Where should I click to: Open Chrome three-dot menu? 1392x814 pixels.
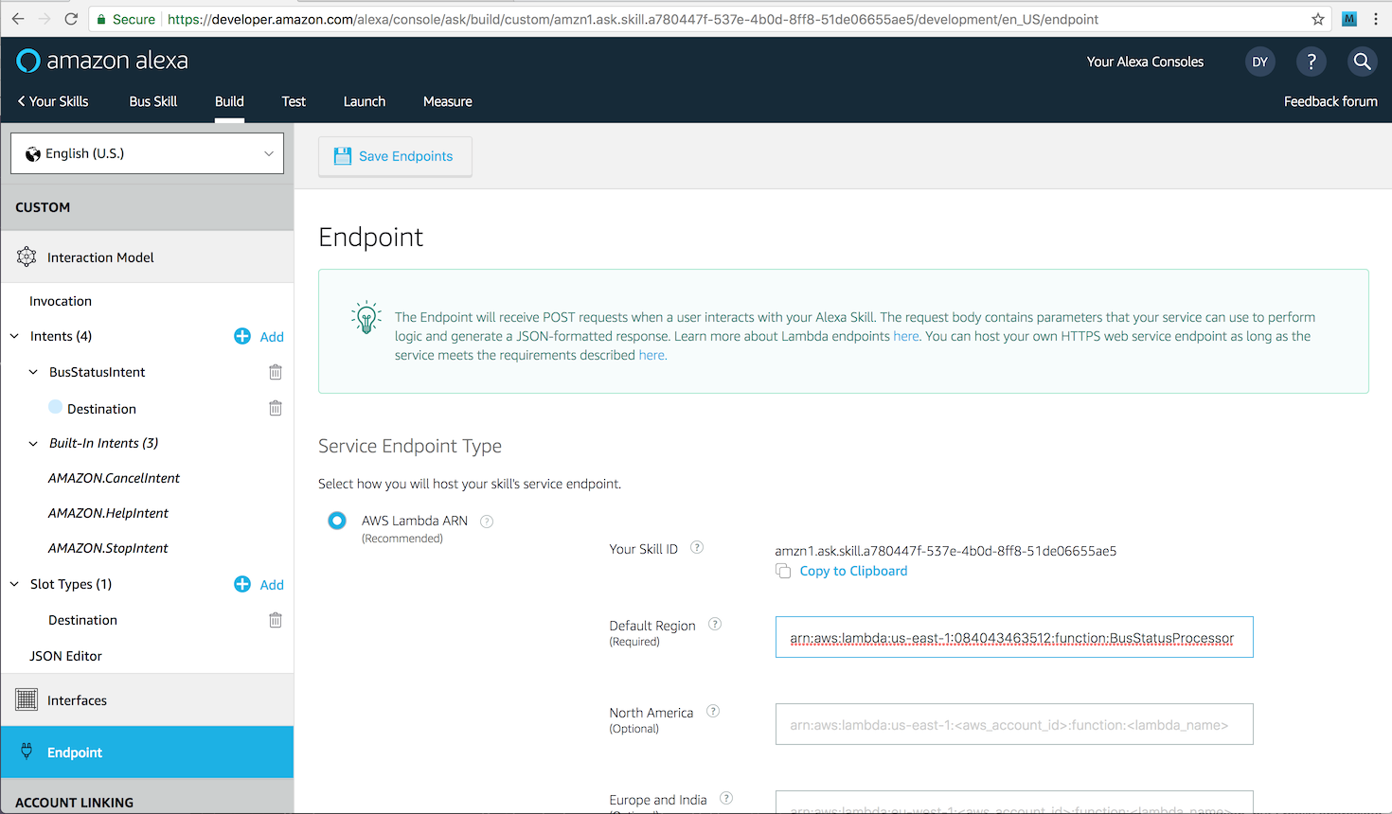click(1376, 19)
